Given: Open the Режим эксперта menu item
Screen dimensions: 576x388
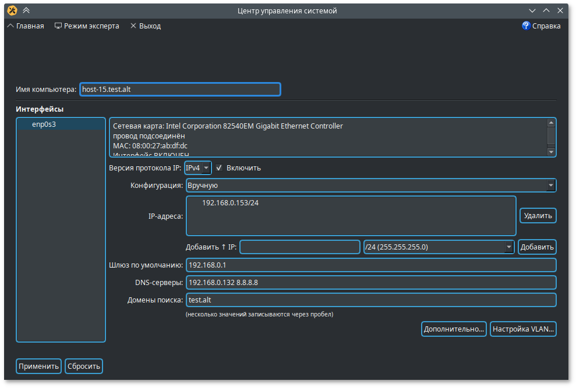Looking at the screenshot, I should (91, 26).
